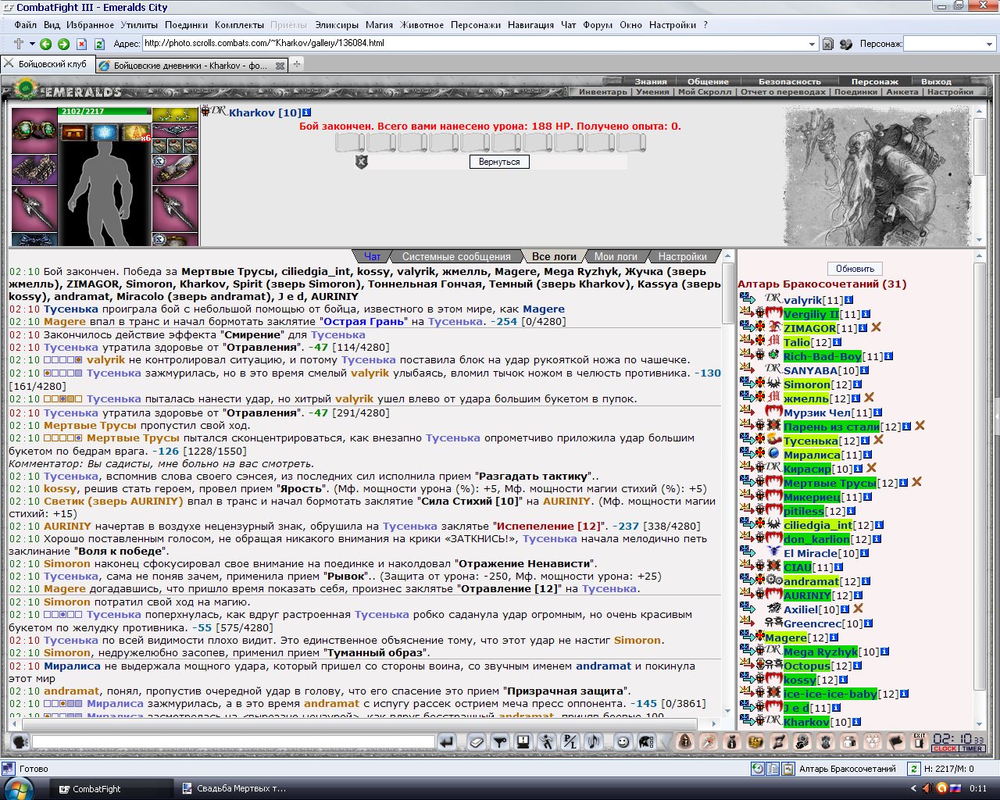Open info icon for Talio[12]
Image resolution: width=1000 pixels, height=800 pixels.
tap(837, 342)
